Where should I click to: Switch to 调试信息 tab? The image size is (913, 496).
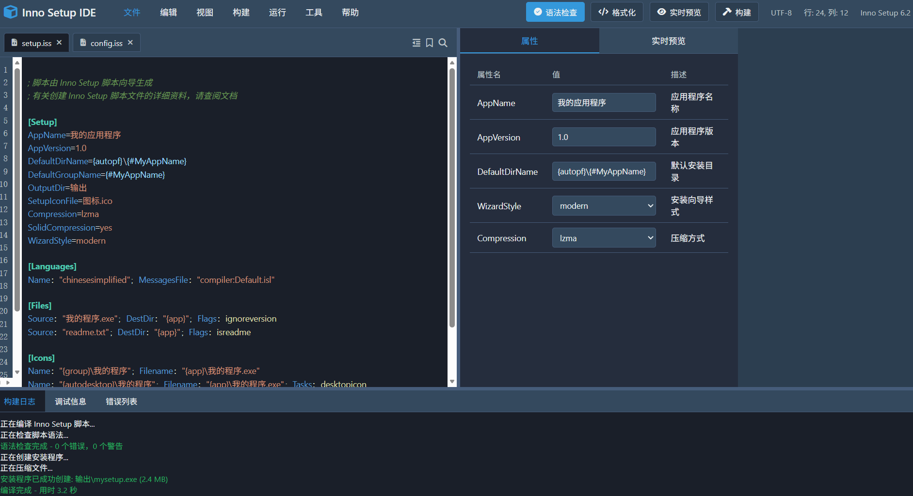pyautogui.click(x=70, y=402)
